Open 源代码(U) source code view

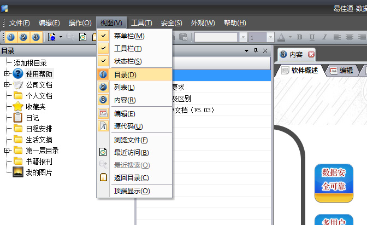click(x=128, y=126)
